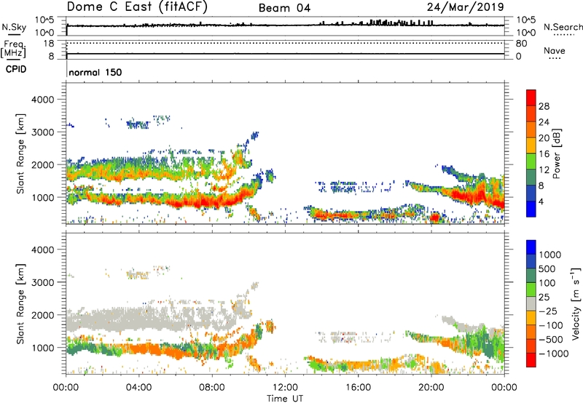Click the 'CPID' label
Screen dimensions: 583x403
(x=16, y=69)
